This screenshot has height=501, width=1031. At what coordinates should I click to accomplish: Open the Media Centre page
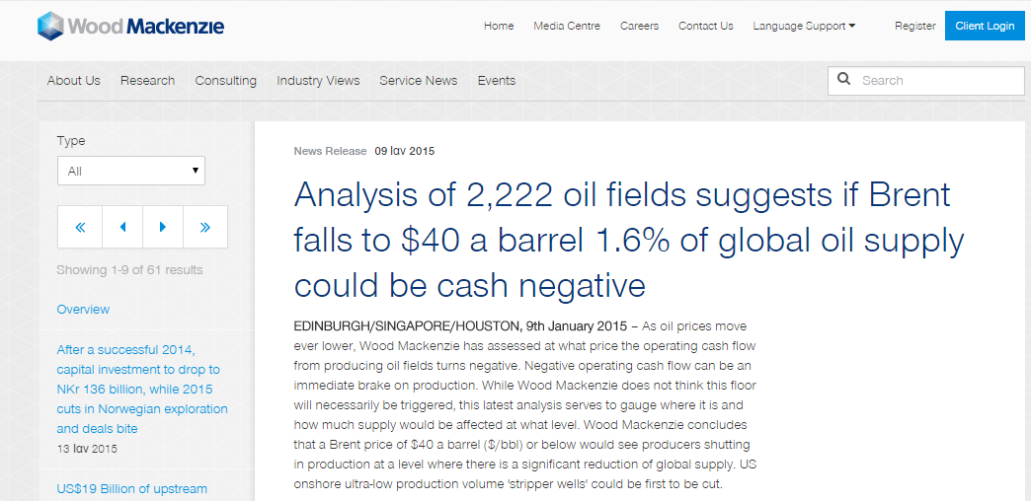coord(567,27)
